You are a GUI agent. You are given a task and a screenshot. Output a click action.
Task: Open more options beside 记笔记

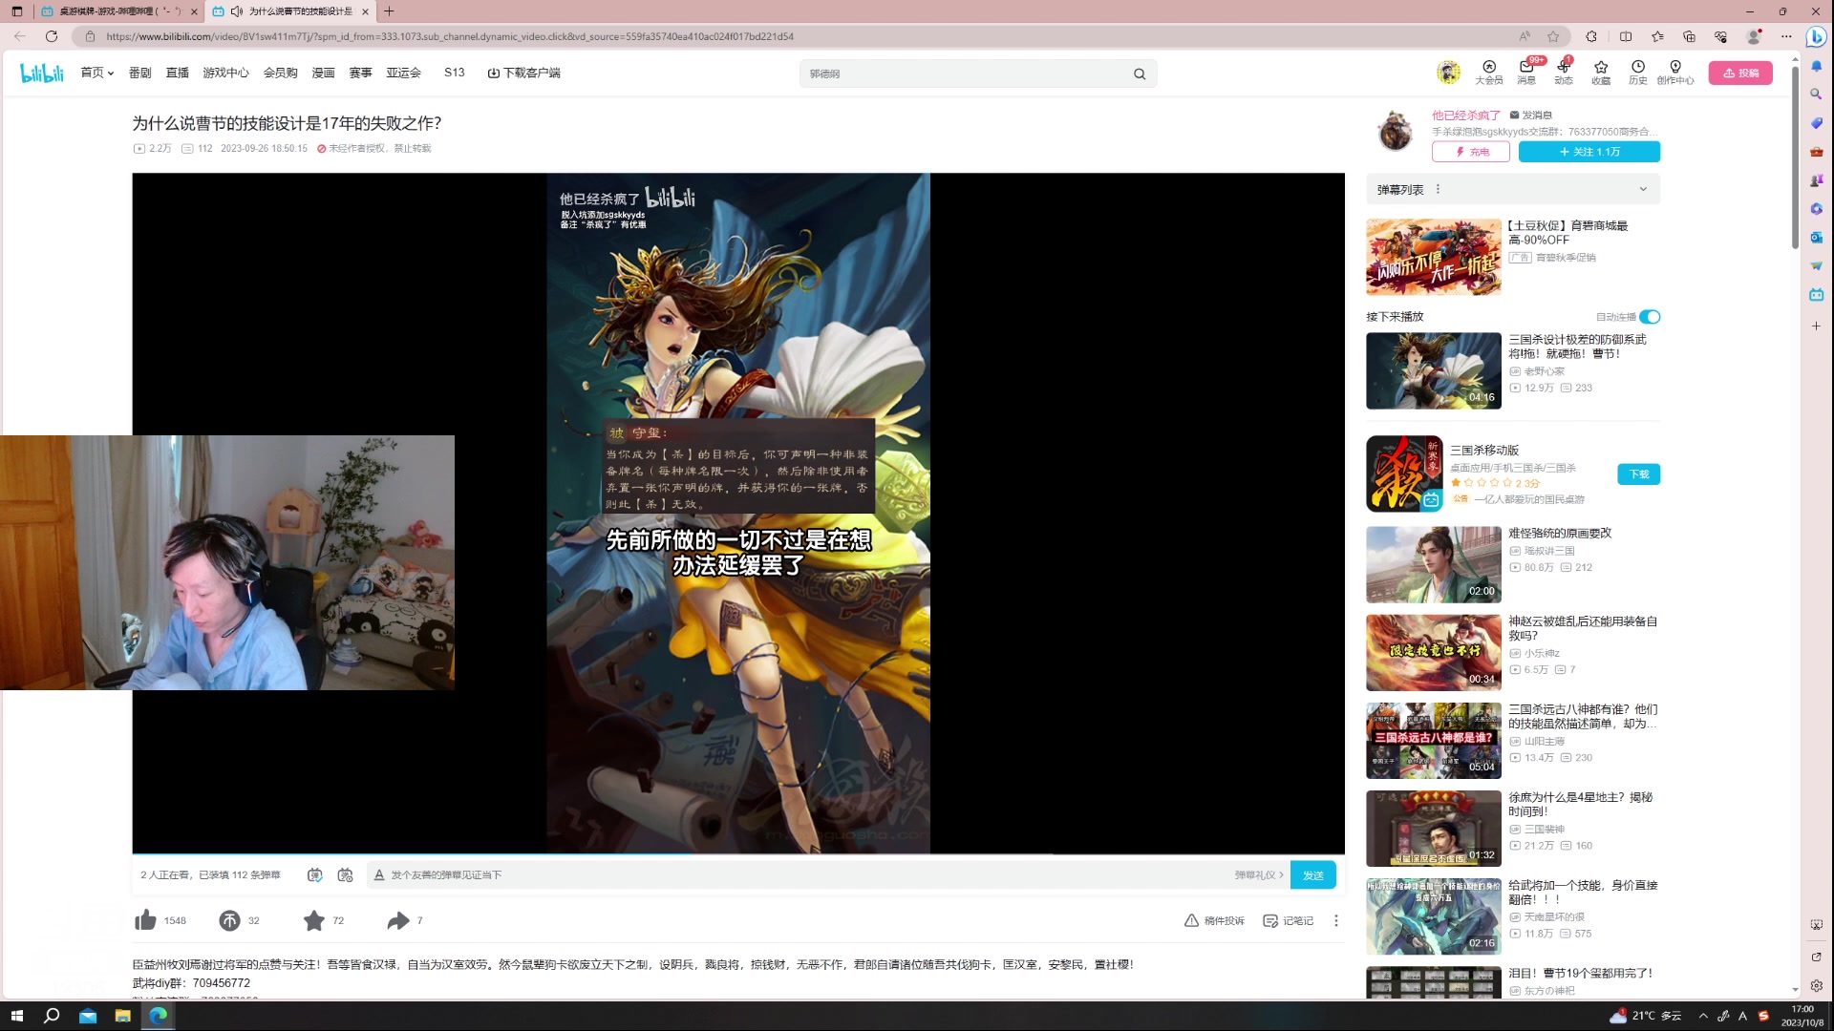(1336, 920)
